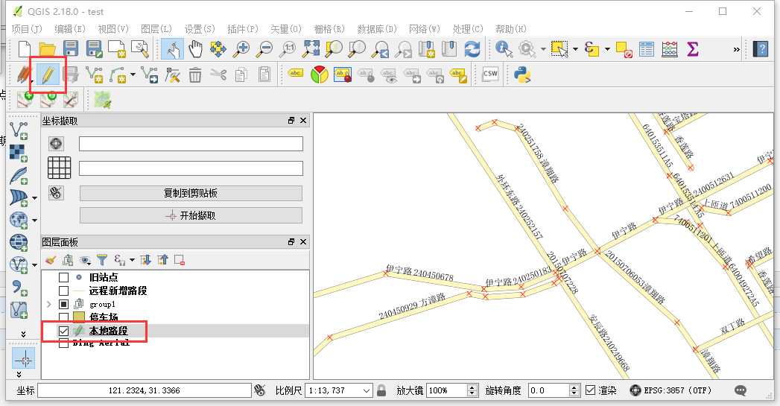Select the Pan Map hand tool

[195, 49]
